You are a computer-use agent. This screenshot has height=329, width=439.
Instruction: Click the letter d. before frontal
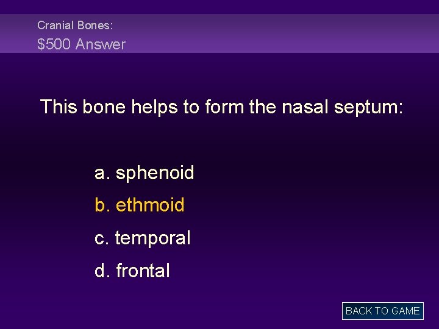102,271
